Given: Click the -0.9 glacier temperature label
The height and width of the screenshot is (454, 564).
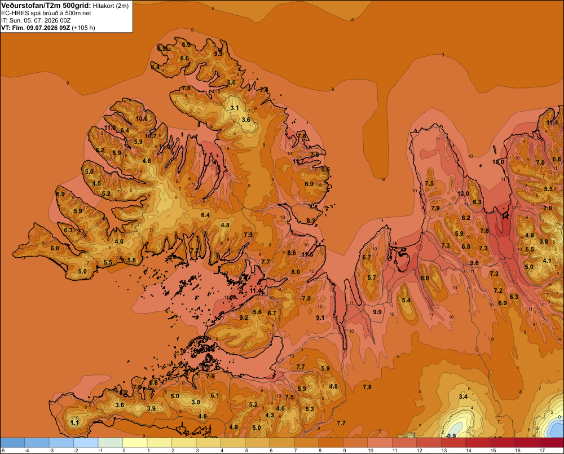Looking at the screenshot, I should 450,435.
